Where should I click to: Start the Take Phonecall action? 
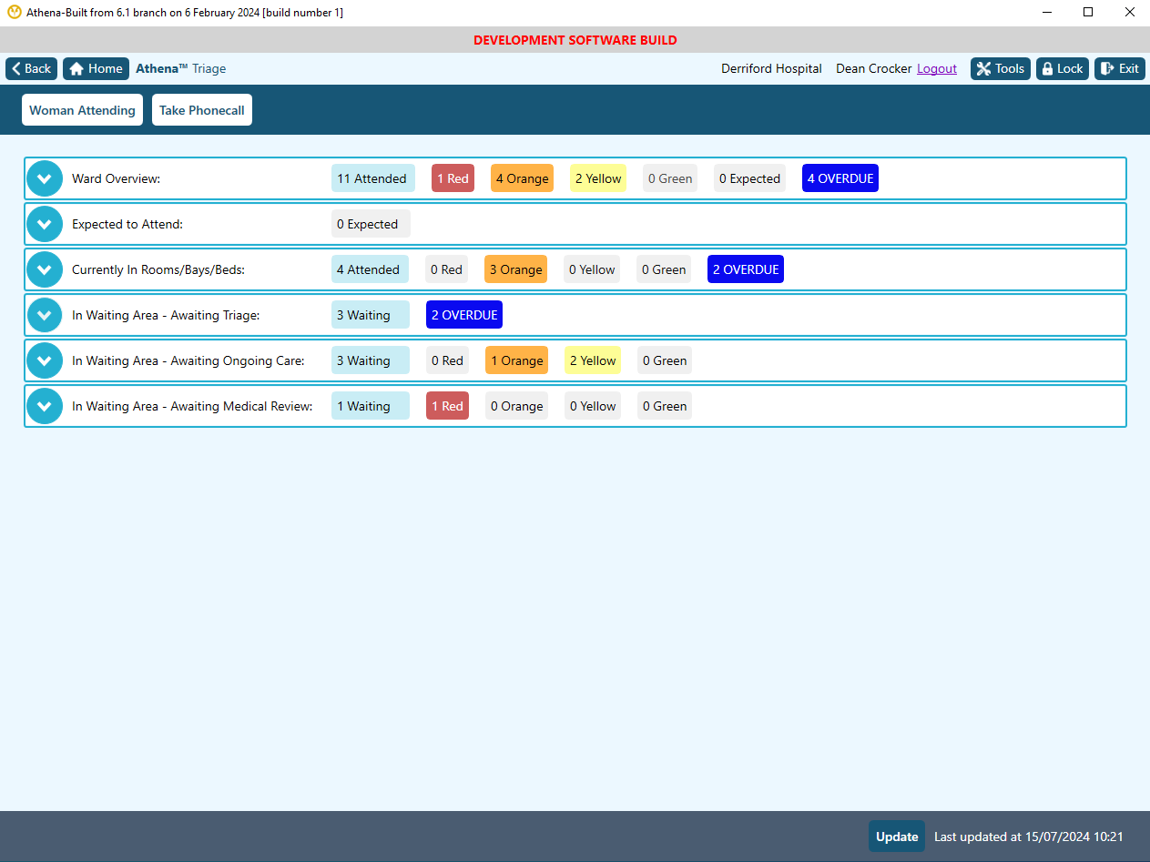(202, 110)
